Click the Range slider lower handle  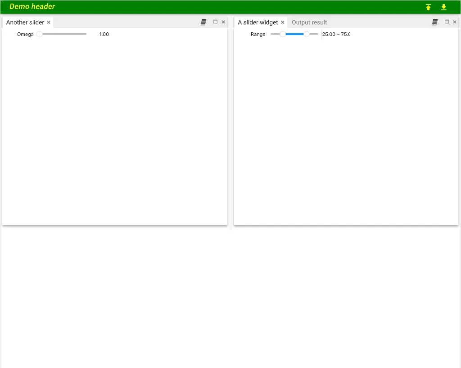(x=283, y=34)
